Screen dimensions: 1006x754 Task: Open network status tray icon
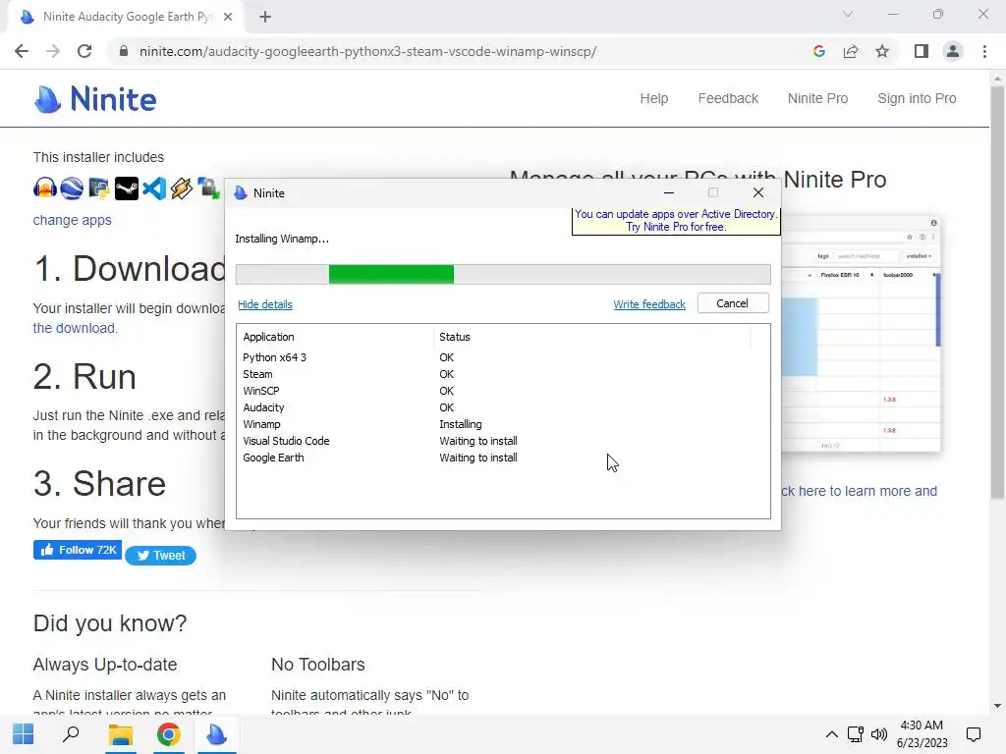[x=856, y=734]
